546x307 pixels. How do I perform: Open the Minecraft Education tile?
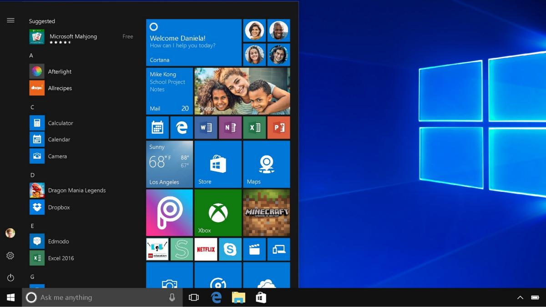(x=157, y=249)
